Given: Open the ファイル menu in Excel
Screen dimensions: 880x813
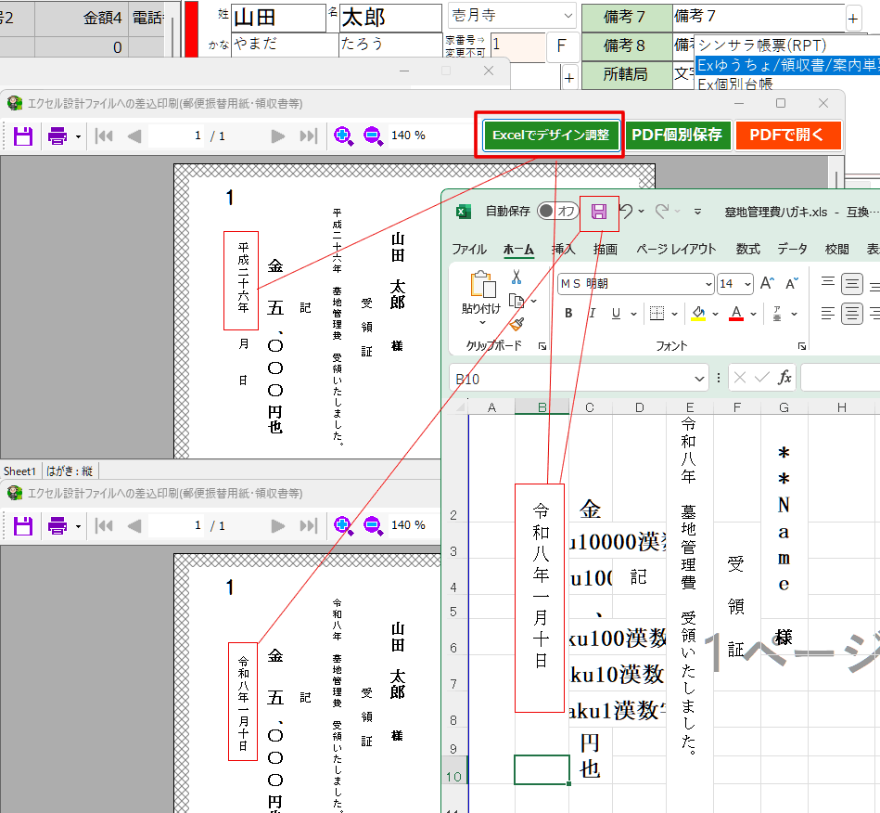Looking at the screenshot, I should click(468, 249).
